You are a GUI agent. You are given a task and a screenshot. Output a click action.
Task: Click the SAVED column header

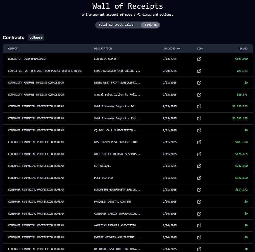click(243, 49)
